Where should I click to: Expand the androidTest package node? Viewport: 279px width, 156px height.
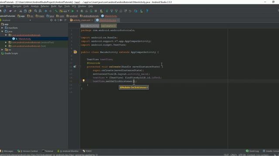(x=6, y=42)
